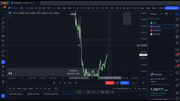Select the 1д date range
The width and height of the screenshot is (180, 101).
click(x=10, y=89)
